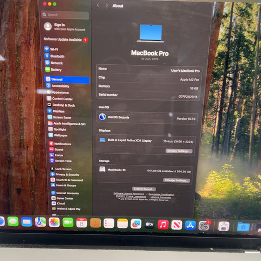This screenshot has width=261, height=261.
Task: Click the Storage Settings button
Action: (177, 180)
